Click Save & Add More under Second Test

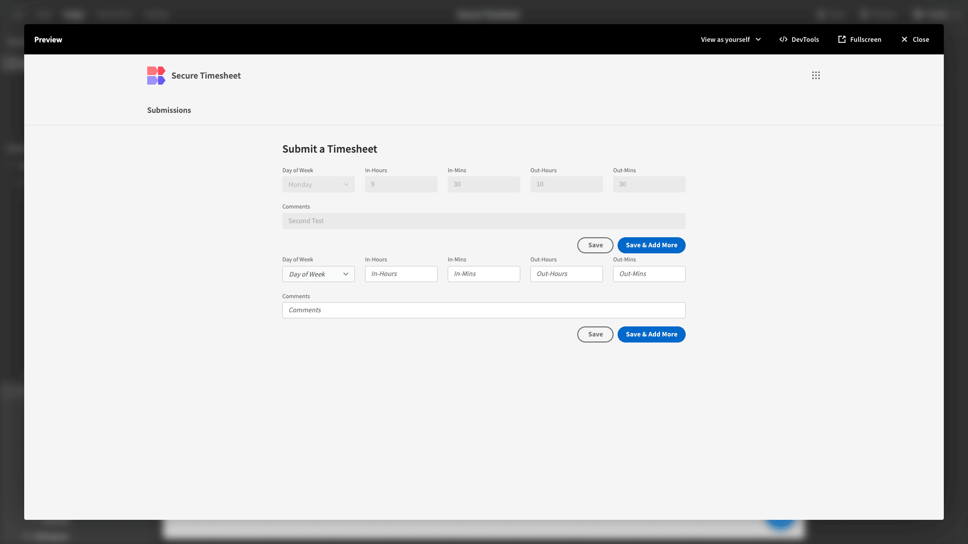[651, 245]
